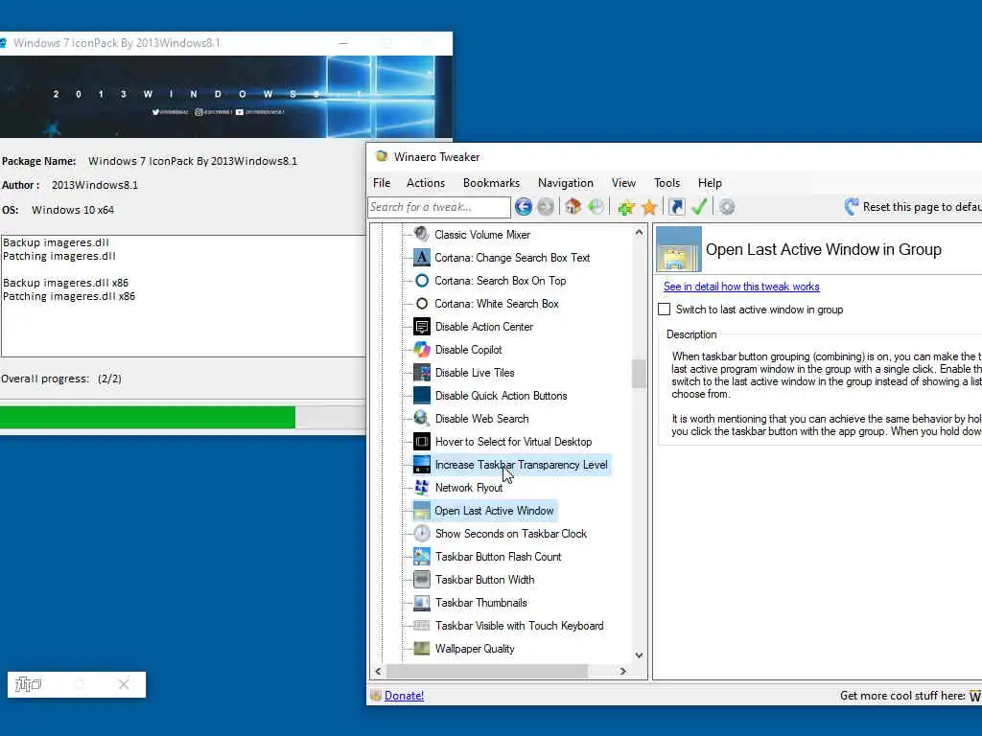Image resolution: width=982 pixels, height=736 pixels.
Task: Click the Back navigation arrow in Winaero toolbar
Action: tap(523, 207)
